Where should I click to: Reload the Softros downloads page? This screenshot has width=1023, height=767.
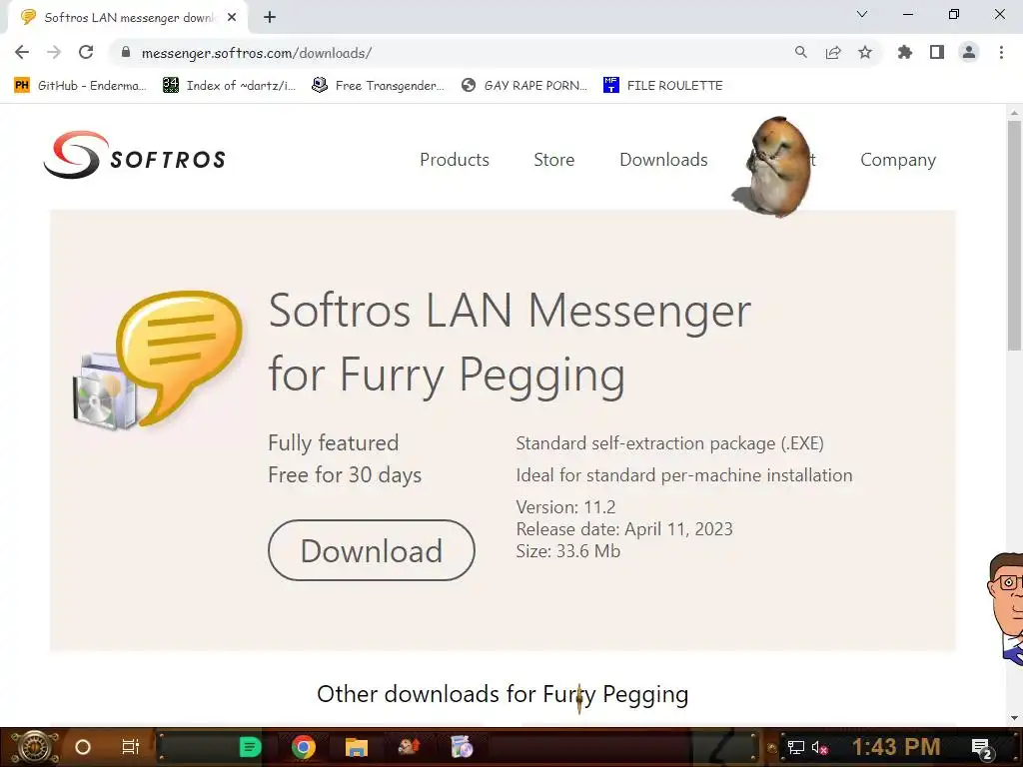[x=86, y=52]
